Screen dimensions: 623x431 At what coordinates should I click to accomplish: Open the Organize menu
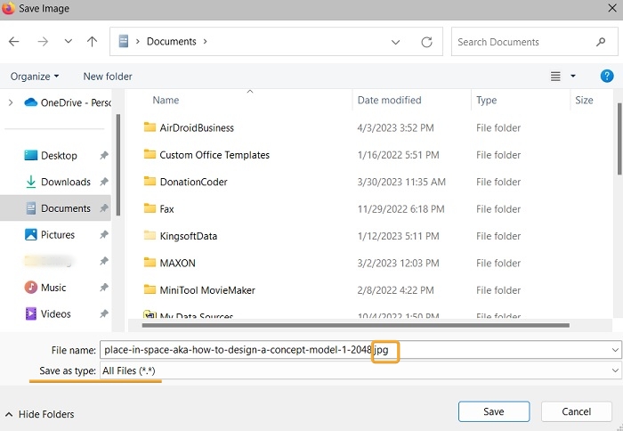pyautogui.click(x=36, y=77)
